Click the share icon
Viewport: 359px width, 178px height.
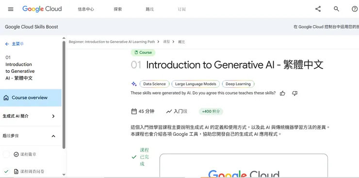pos(318,9)
